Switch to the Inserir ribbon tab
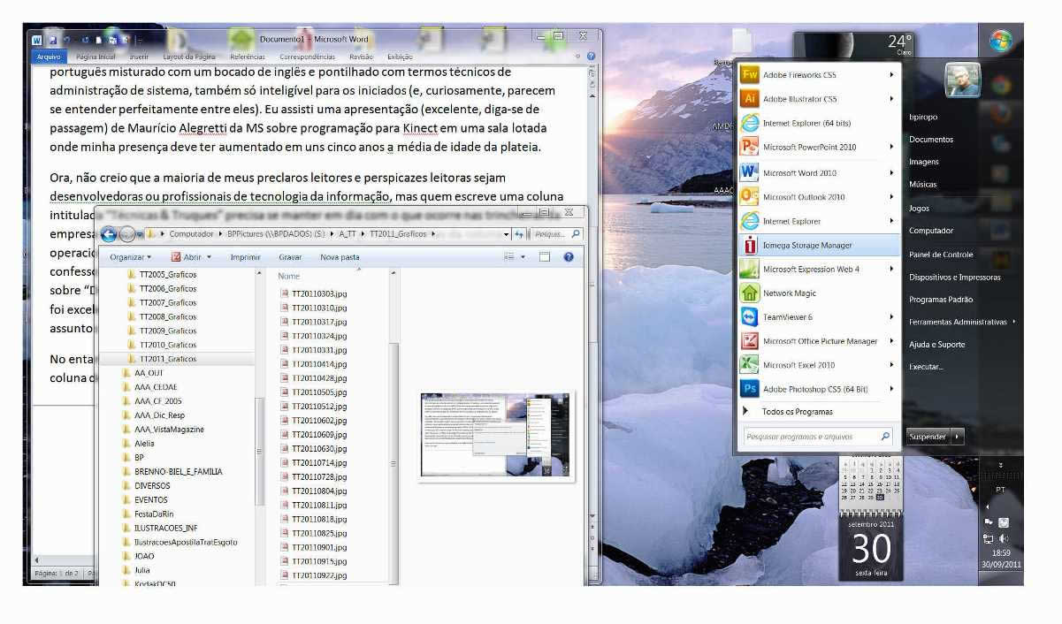The width and height of the screenshot is (1062, 624). pyautogui.click(x=139, y=57)
